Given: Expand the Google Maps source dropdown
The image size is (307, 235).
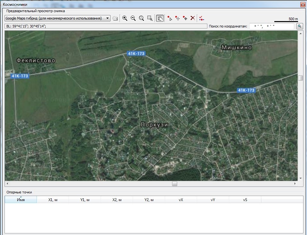Looking at the screenshot, I should pos(107,18).
